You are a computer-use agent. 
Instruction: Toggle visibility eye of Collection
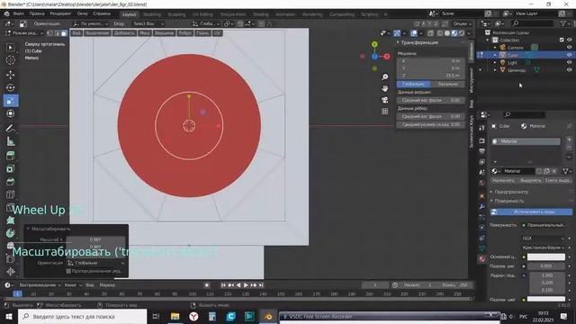(569, 40)
